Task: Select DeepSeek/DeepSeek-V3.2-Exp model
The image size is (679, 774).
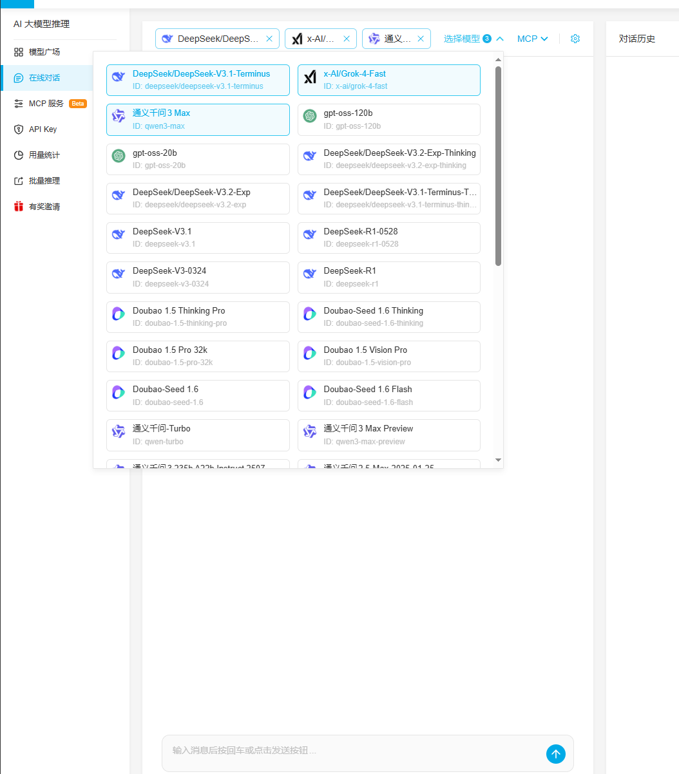Action: [198, 198]
